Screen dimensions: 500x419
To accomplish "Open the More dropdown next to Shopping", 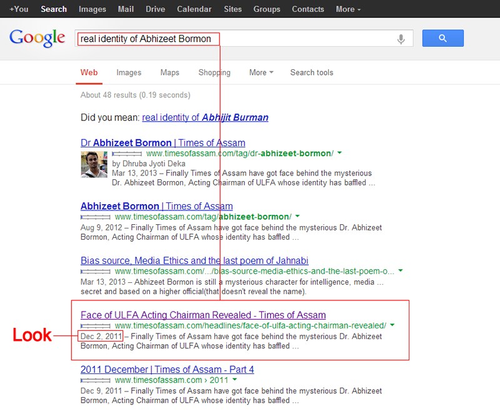I will (260, 72).
